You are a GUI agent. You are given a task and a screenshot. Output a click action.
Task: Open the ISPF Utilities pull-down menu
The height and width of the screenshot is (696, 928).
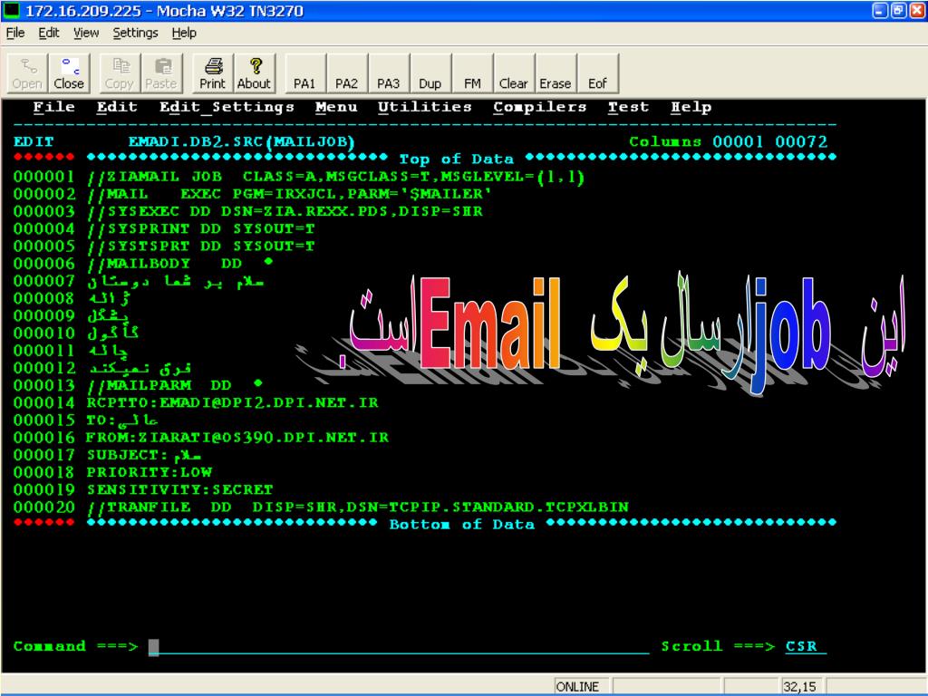click(x=424, y=107)
